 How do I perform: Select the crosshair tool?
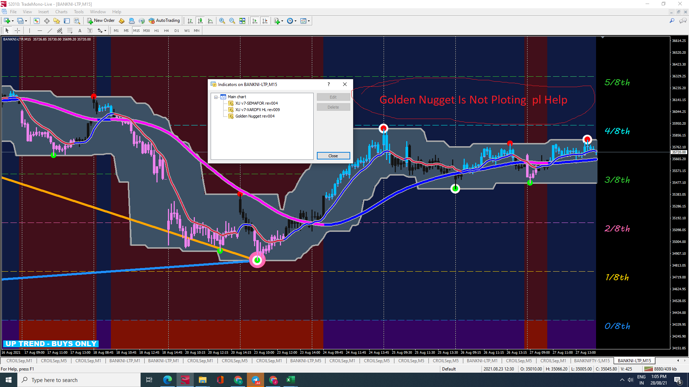tap(17, 31)
